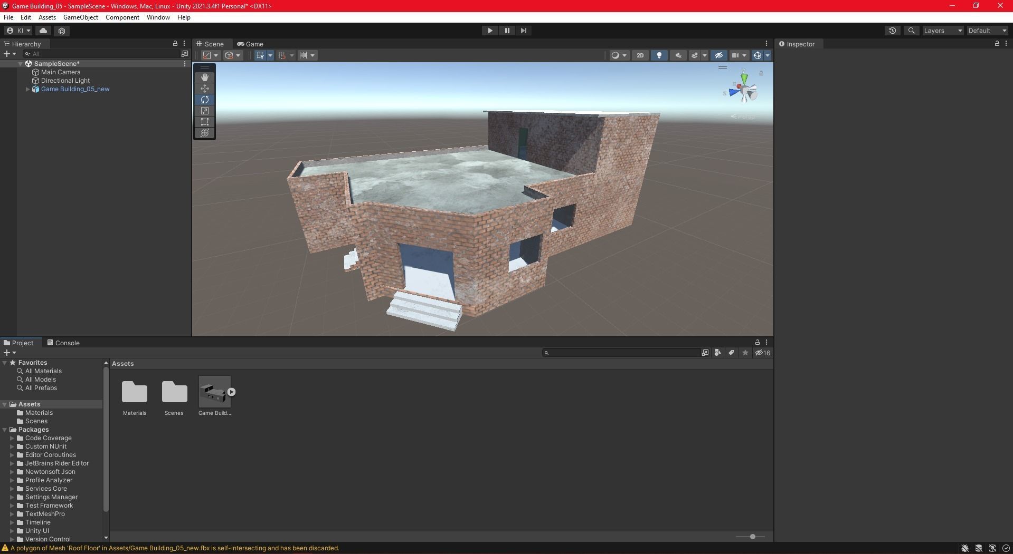Click Search by Label tag icon
The width and height of the screenshot is (1013, 554).
tap(731, 353)
